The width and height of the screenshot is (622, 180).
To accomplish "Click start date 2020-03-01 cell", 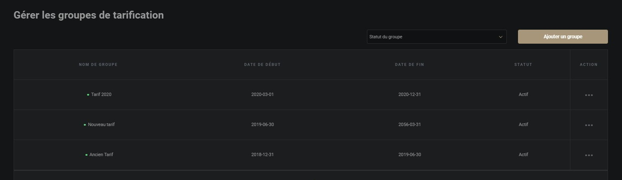I will point(263,94).
